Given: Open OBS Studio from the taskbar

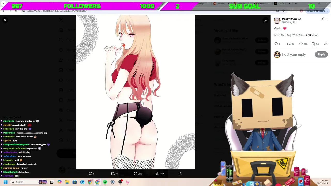Looking at the screenshot, I should [x=120, y=182].
